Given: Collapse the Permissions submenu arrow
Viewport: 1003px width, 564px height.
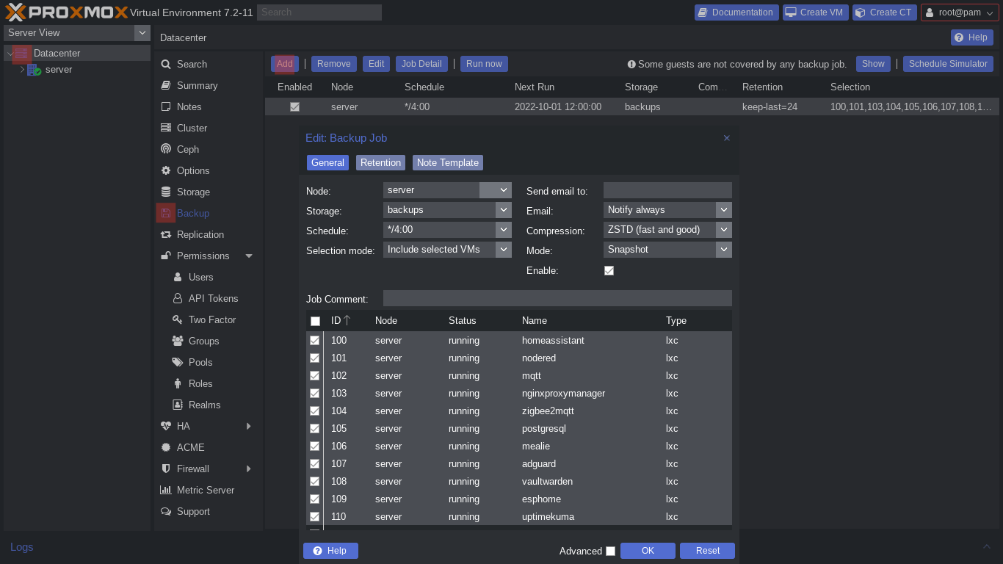Looking at the screenshot, I should 249,256.
